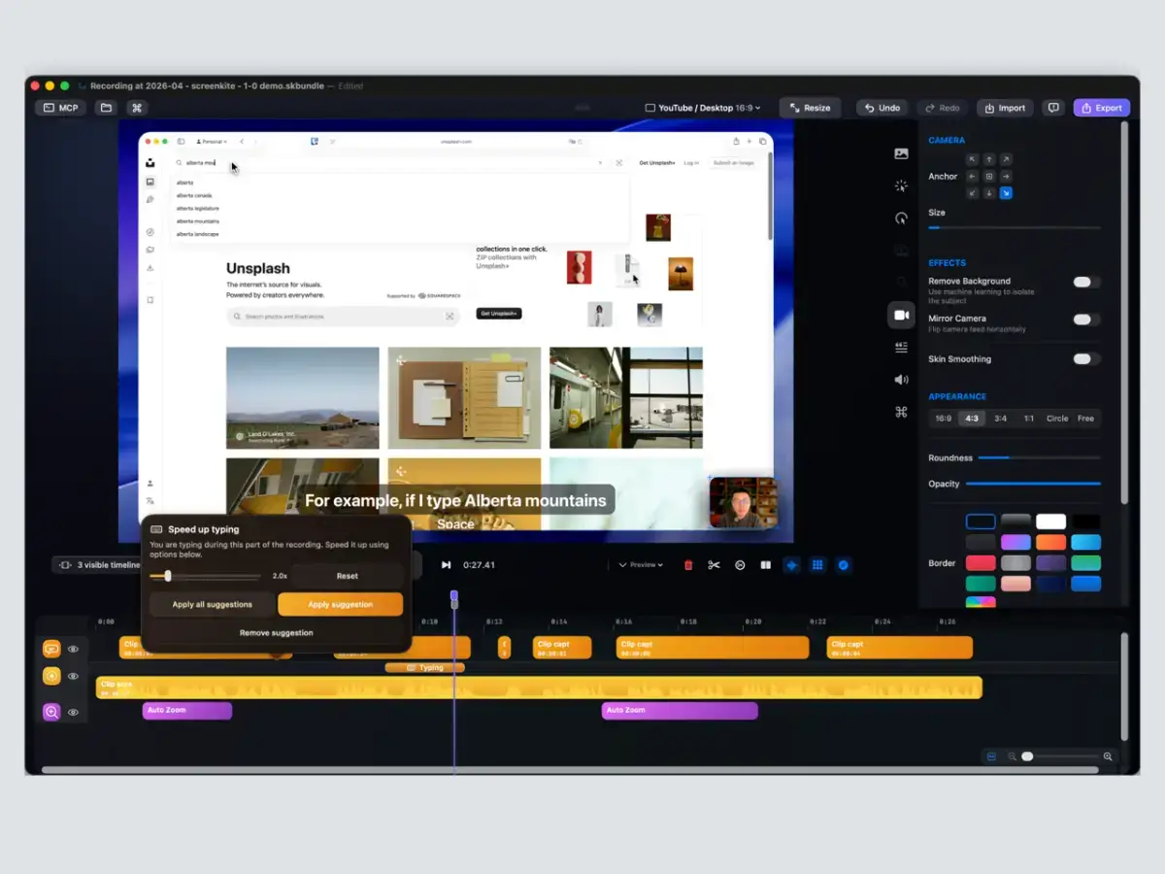Delete selection with red trash icon

[x=688, y=565]
